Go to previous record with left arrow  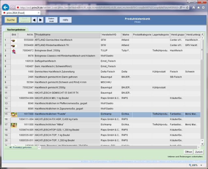[34, 20]
